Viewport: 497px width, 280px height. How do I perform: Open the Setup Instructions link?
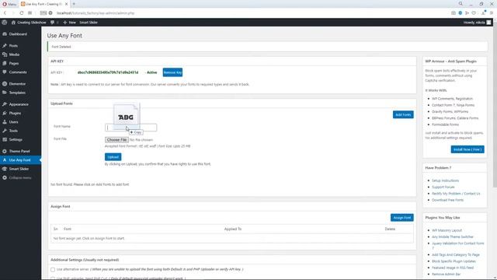point(445,180)
